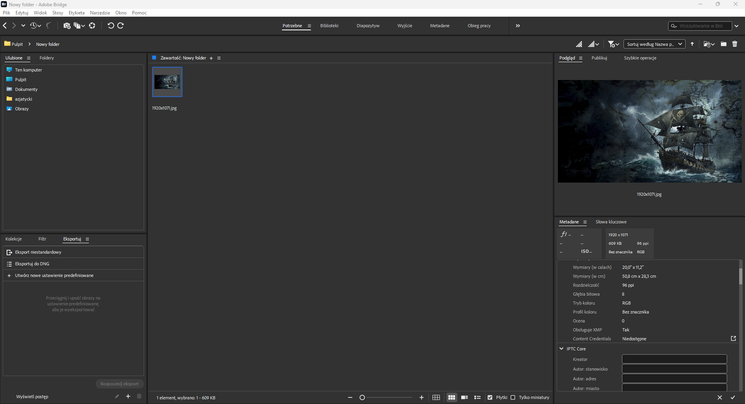
Task: Open the Podgląd panel menu icon
Action: (x=581, y=58)
